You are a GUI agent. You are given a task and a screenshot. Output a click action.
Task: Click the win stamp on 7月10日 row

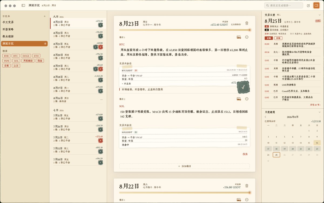click(100, 163)
